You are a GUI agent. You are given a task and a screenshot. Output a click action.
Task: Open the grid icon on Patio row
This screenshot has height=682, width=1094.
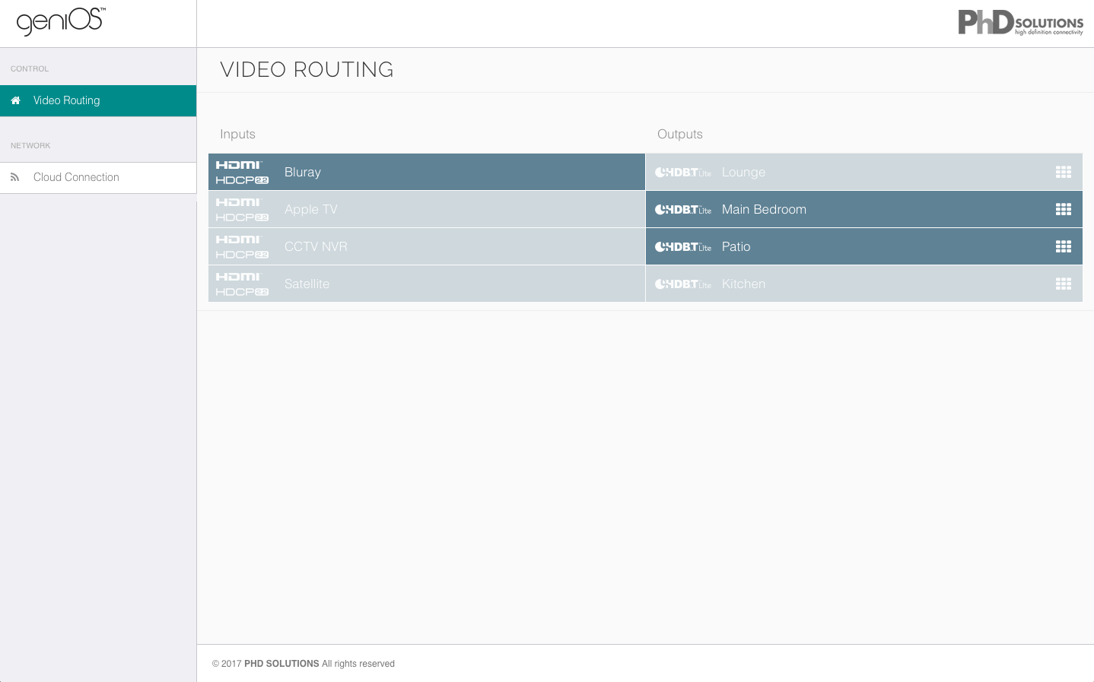(1064, 246)
